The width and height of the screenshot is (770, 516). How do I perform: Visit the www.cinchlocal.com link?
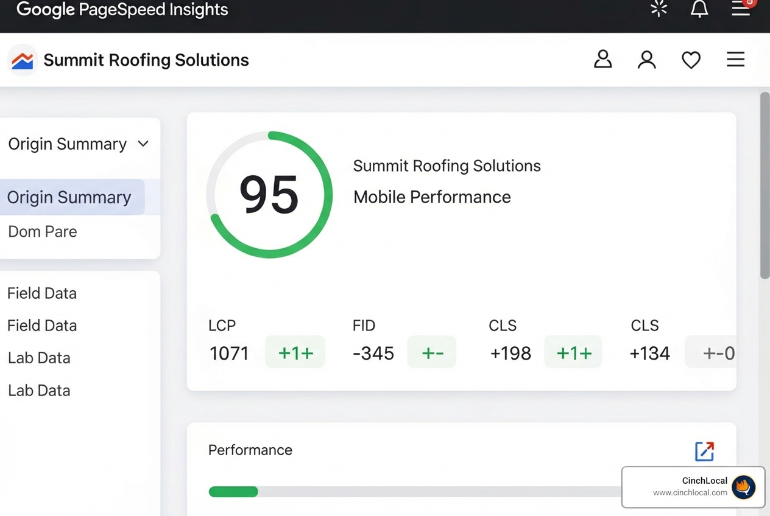pos(690,493)
